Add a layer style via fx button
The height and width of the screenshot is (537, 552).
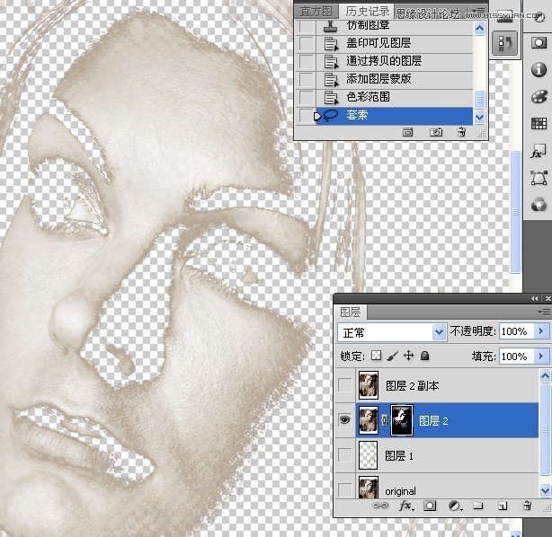coord(406,506)
